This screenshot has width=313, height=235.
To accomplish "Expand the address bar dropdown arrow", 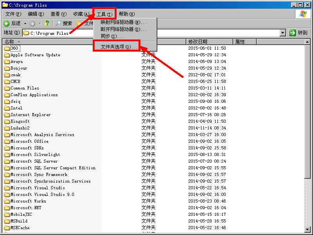I will click(x=282, y=33).
